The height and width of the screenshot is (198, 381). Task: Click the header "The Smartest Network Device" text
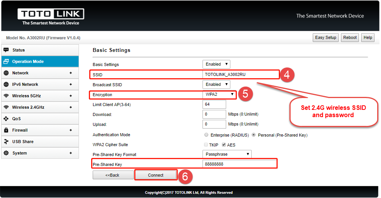(x=330, y=16)
